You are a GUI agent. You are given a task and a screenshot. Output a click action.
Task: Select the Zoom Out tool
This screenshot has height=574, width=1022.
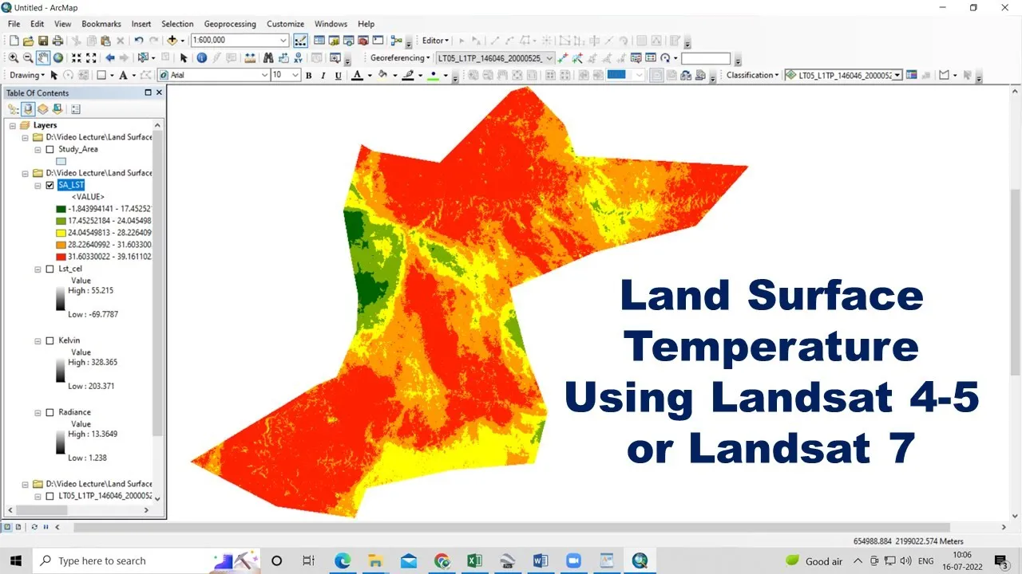coord(28,57)
